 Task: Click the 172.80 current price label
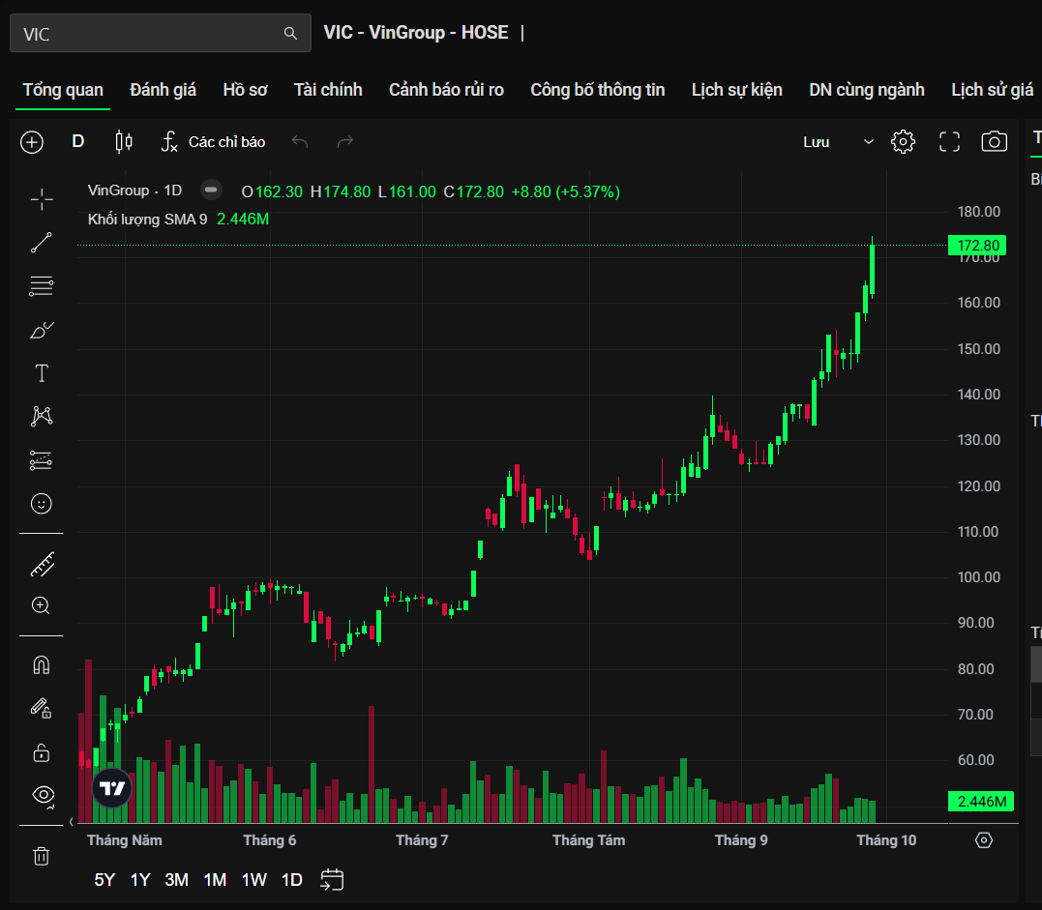coord(977,245)
